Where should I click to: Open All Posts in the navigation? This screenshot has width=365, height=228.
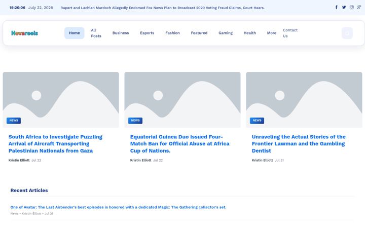click(96, 33)
